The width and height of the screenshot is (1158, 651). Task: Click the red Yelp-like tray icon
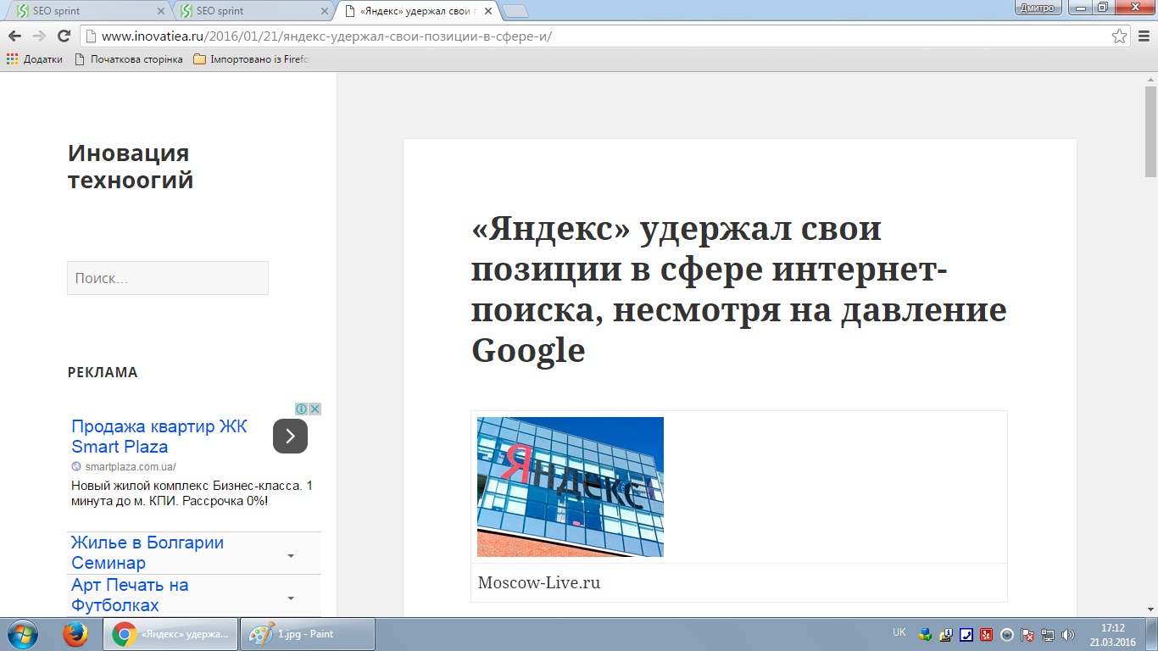coord(986,634)
